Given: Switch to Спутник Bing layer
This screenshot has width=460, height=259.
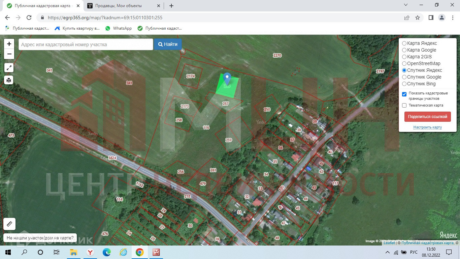Looking at the screenshot, I should pyautogui.click(x=404, y=84).
